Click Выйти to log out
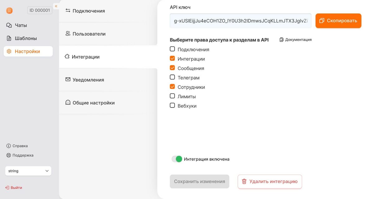The width and height of the screenshot is (373, 199). pyautogui.click(x=14, y=188)
